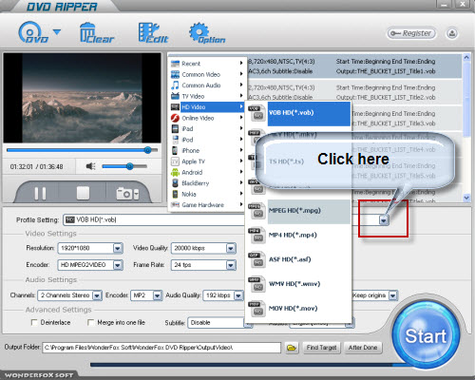Open the Edit film-strip tool
The image size is (475, 380).
pyautogui.click(x=153, y=33)
